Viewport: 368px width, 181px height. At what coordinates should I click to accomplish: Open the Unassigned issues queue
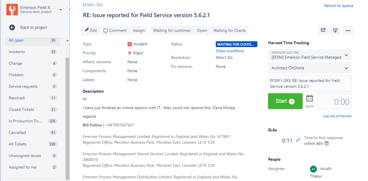click(x=33, y=156)
